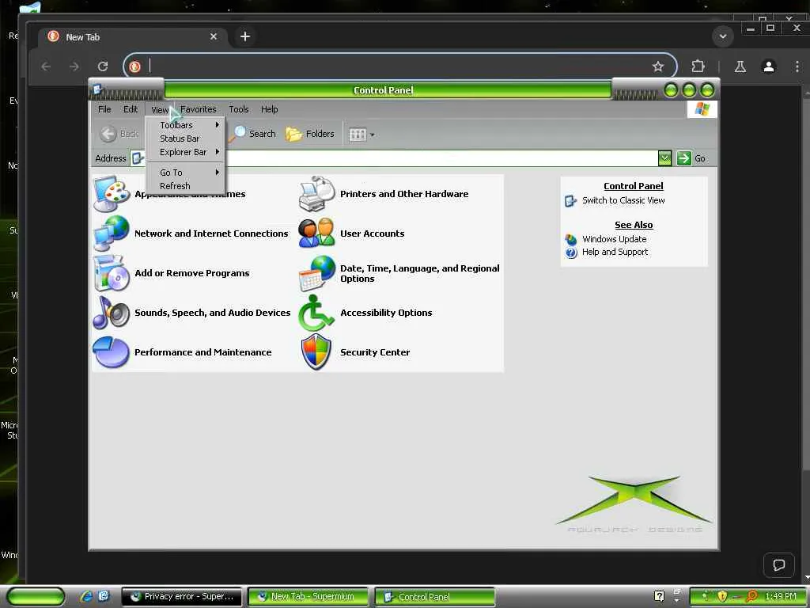
Task: Reload page in Supermium browser
Action: (x=103, y=66)
